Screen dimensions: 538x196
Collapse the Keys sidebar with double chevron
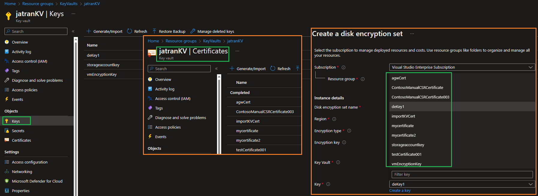coord(73,31)
